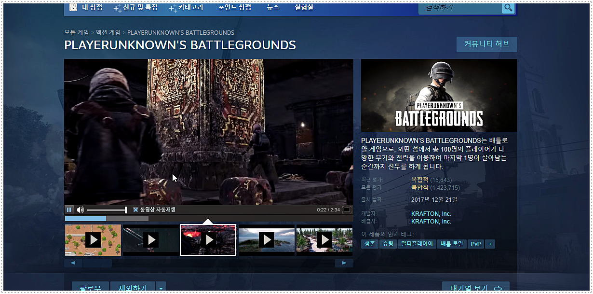The width and height of the screenshot is (593, 294).
Task: Open the 뉴스 tab
Action: [273, 8]
